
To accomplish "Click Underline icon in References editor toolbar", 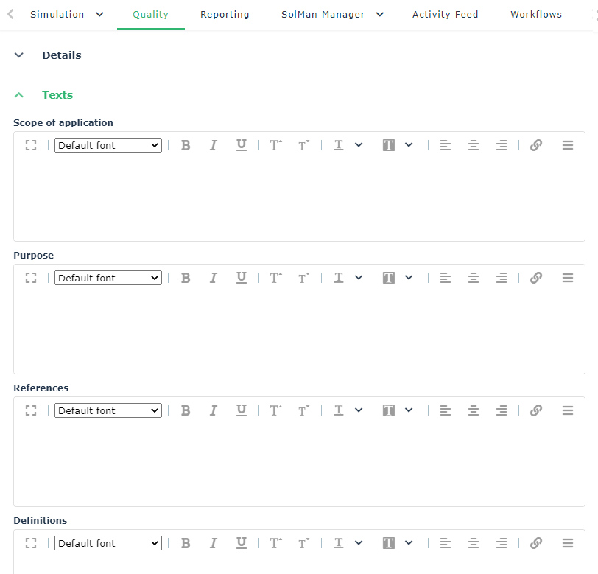I will tap(241, 410).
